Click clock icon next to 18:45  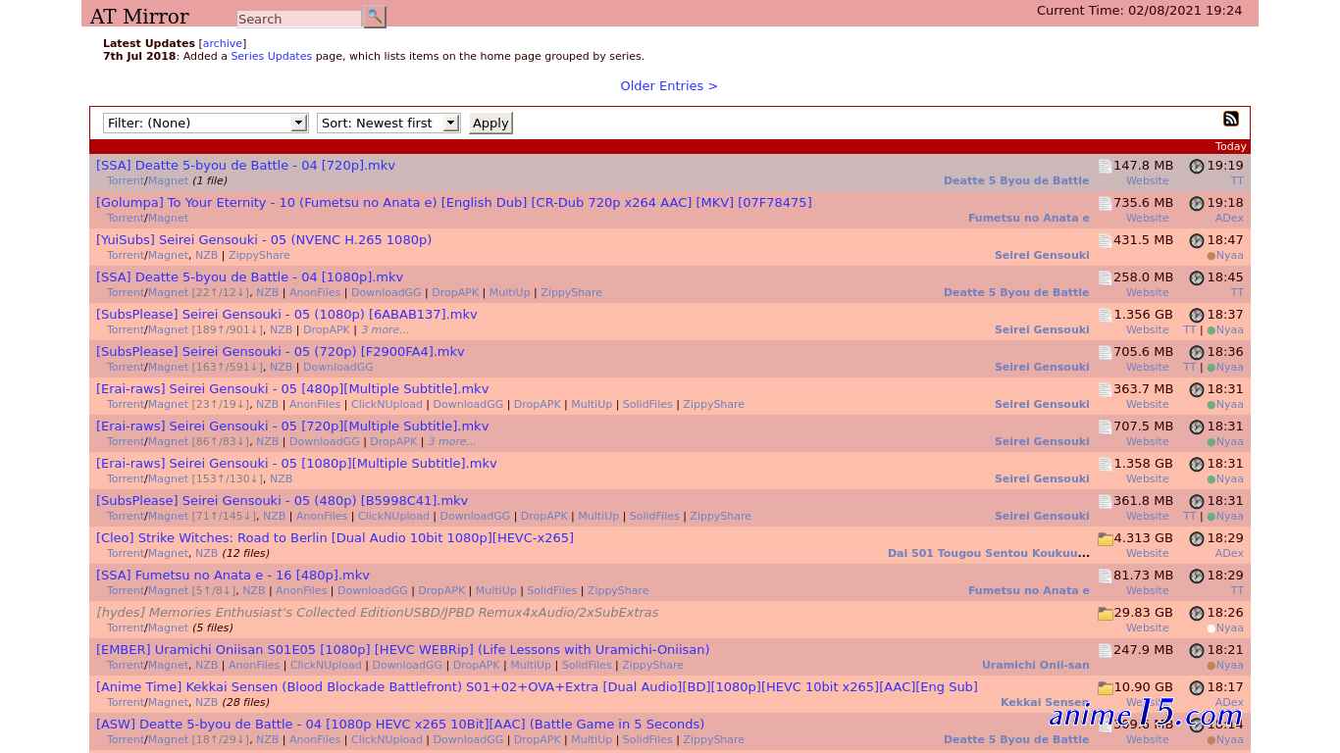1197,278
